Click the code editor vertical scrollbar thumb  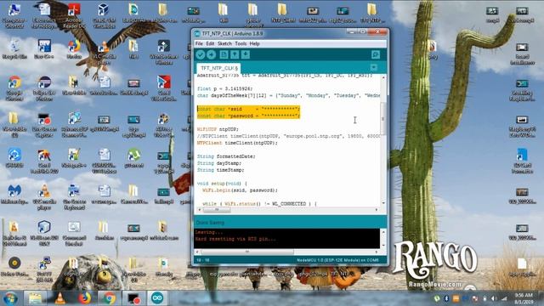(383, 118)
